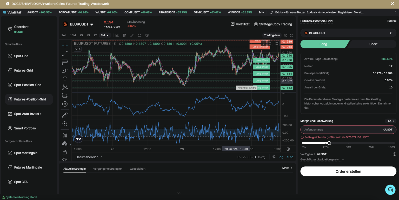Switch to the Vergangene Strategien tab
This screenshot has height=200, width=399.
(108, 169)
